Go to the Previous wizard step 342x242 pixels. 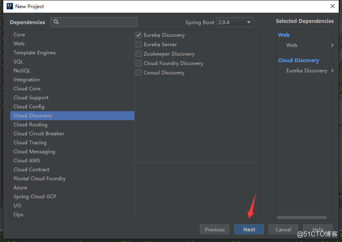[x=215, y=229]
